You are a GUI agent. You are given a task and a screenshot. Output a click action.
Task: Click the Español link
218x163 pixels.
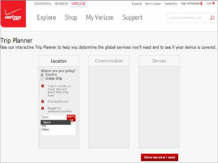[137, 4]
